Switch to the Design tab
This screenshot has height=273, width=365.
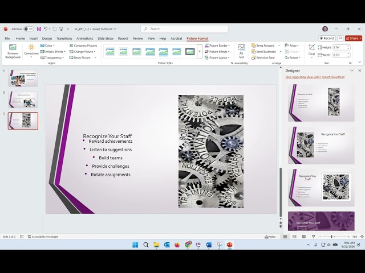point(47,38)
